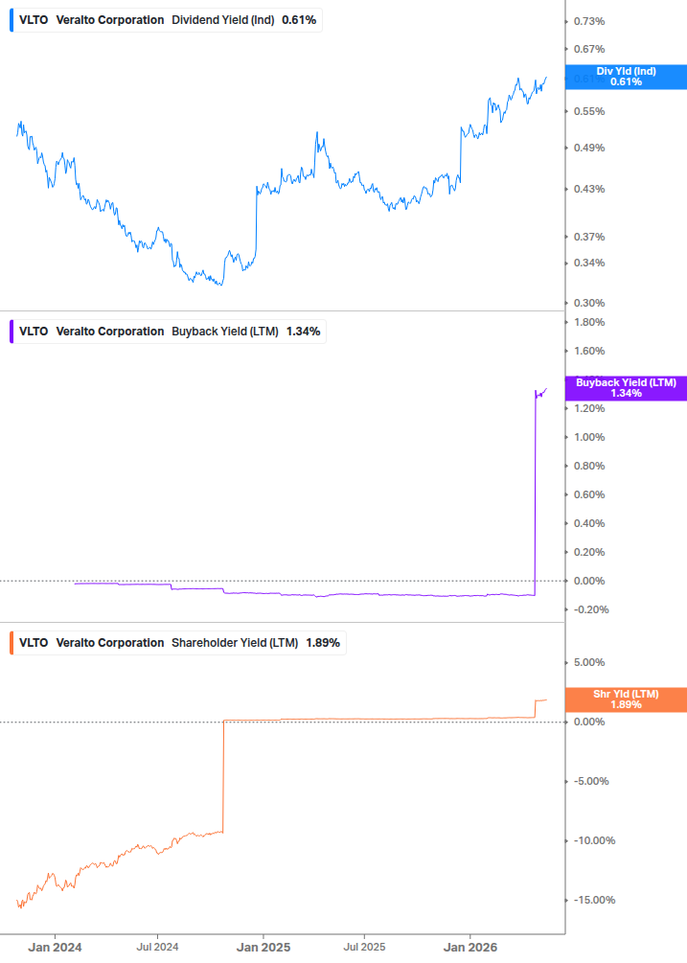This screenshot has width=687, height=963.
Task: Click 'Veralto Corporation' in the Dividend Yield legend
Action: pos(110,20)
